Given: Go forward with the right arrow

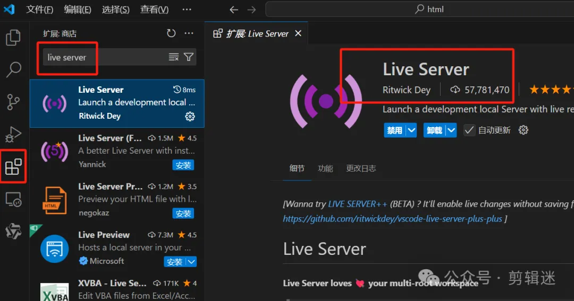Looking at the screenshot, I should tap(251, 10).
